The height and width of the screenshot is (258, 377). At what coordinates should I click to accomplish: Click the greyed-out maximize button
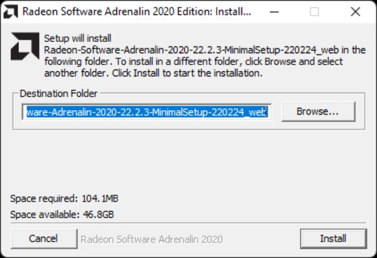pos(315,11)
